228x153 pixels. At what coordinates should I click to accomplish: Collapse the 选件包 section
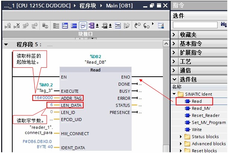[x=174, y=80]
